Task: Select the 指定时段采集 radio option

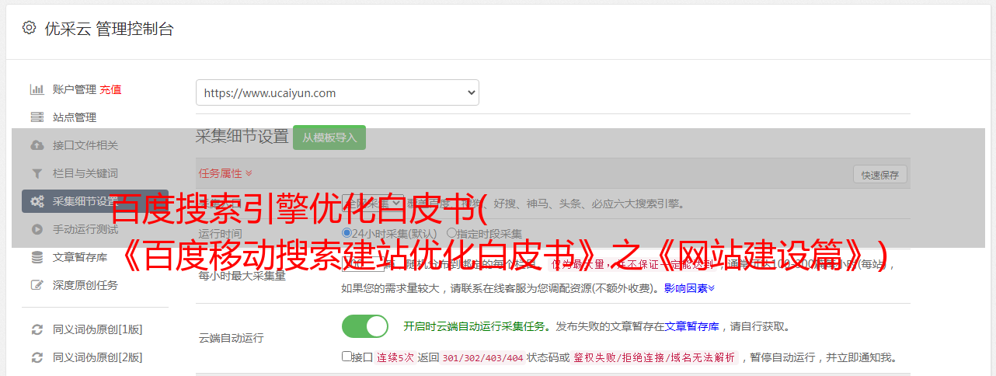Action: coord(451,233)
